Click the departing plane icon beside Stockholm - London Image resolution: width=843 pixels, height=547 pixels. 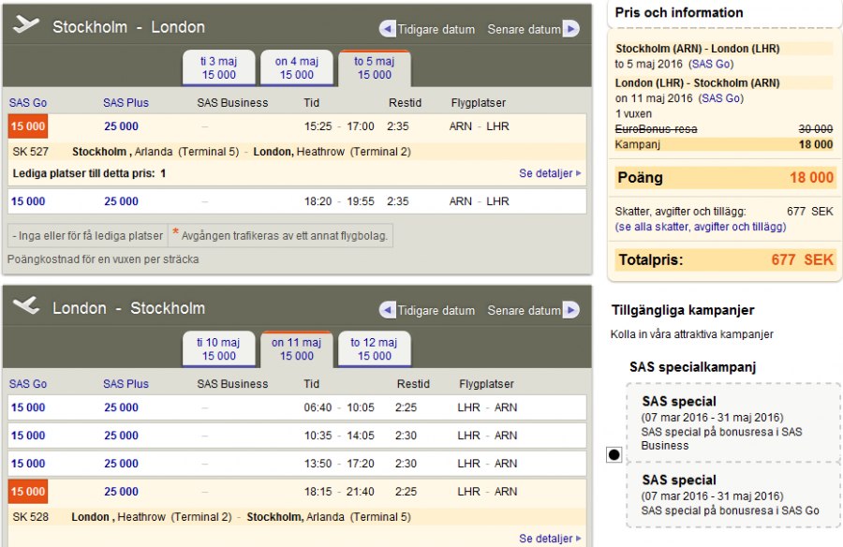pyautogui.click(x=26, y=24)
